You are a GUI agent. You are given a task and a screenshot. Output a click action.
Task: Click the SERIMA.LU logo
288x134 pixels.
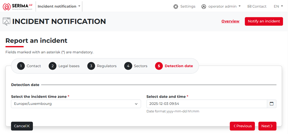pos(18,6)
